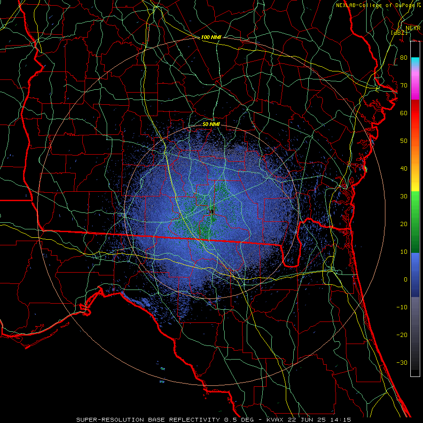The width and height of the screenshot is (423, 423).
Task: Click the 60 value on the dBZ scale
Action: [404, 113]
